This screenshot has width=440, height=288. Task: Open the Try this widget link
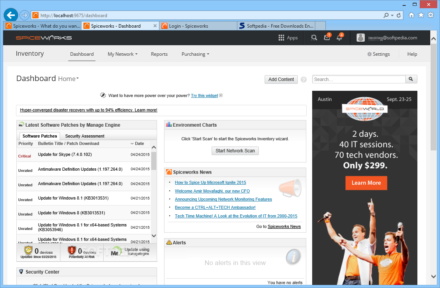tap(204, 95)
